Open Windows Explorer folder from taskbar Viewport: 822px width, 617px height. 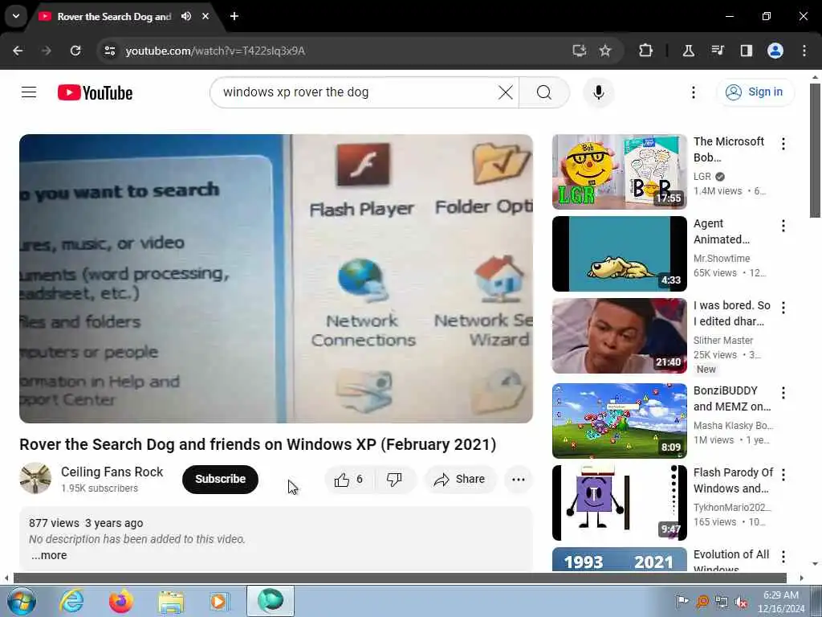tap(171, 601)
